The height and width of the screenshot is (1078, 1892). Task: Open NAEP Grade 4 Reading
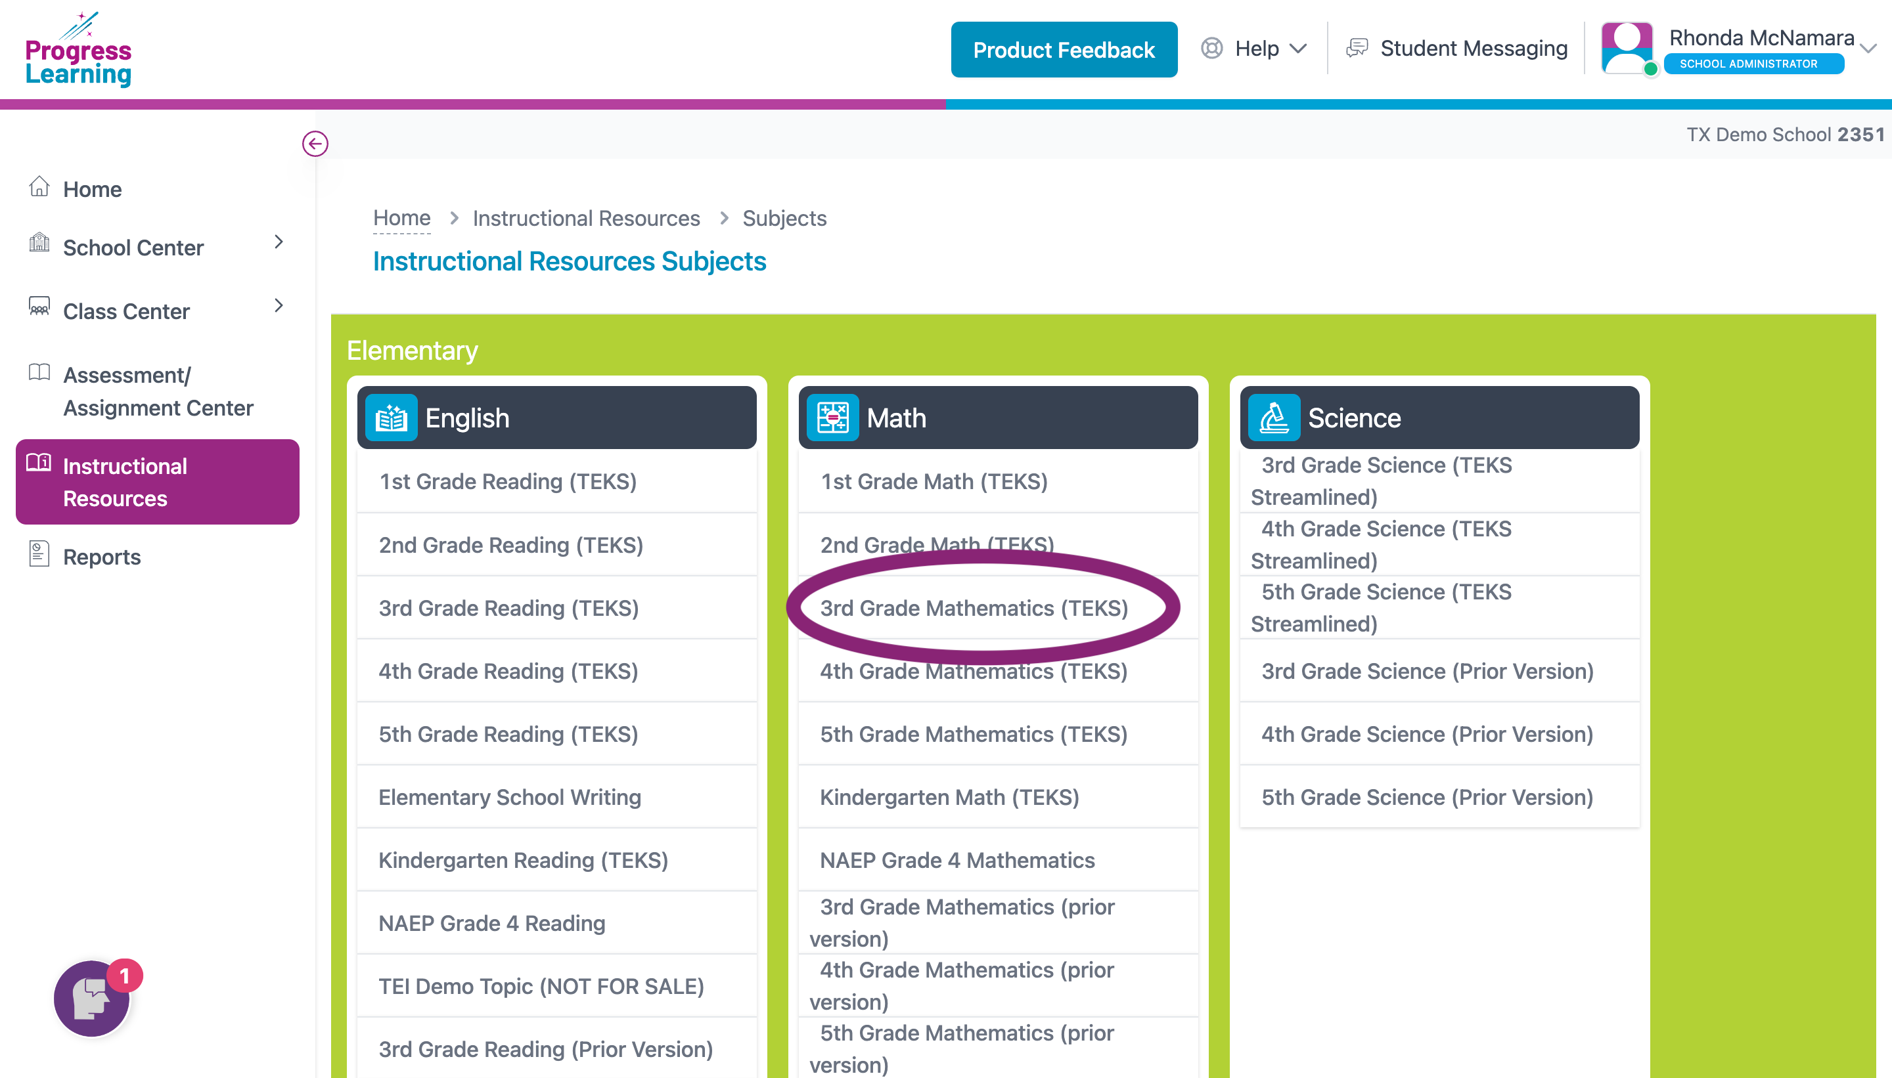(x=556, y=923)
